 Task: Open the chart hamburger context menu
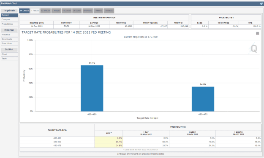(257, 33)
